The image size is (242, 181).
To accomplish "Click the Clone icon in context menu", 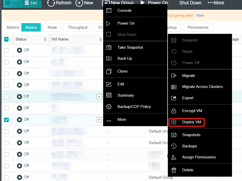I will tap(109, 71).
